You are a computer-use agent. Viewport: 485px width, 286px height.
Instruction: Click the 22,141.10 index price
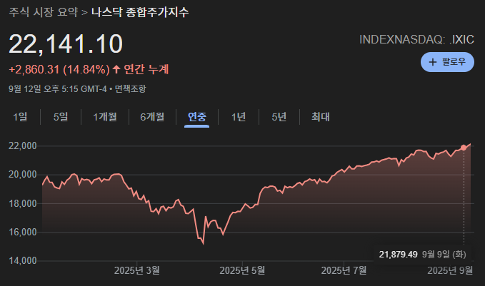coord(66,44)
